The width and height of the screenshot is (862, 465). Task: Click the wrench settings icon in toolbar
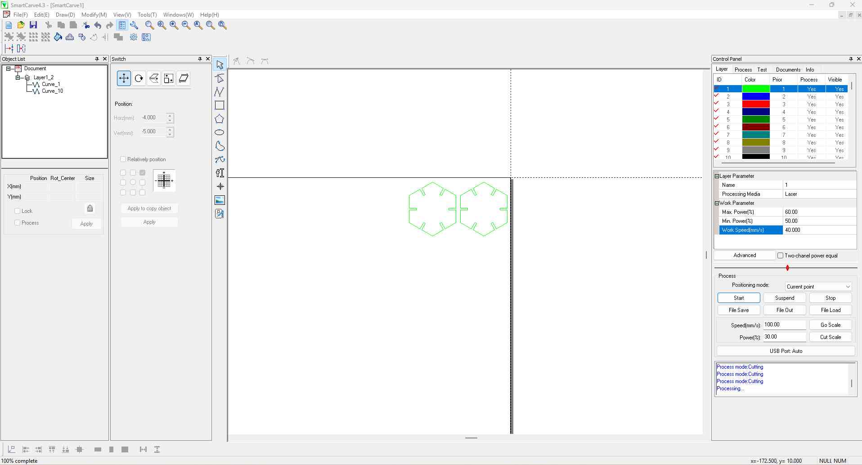tap(134, 25)
